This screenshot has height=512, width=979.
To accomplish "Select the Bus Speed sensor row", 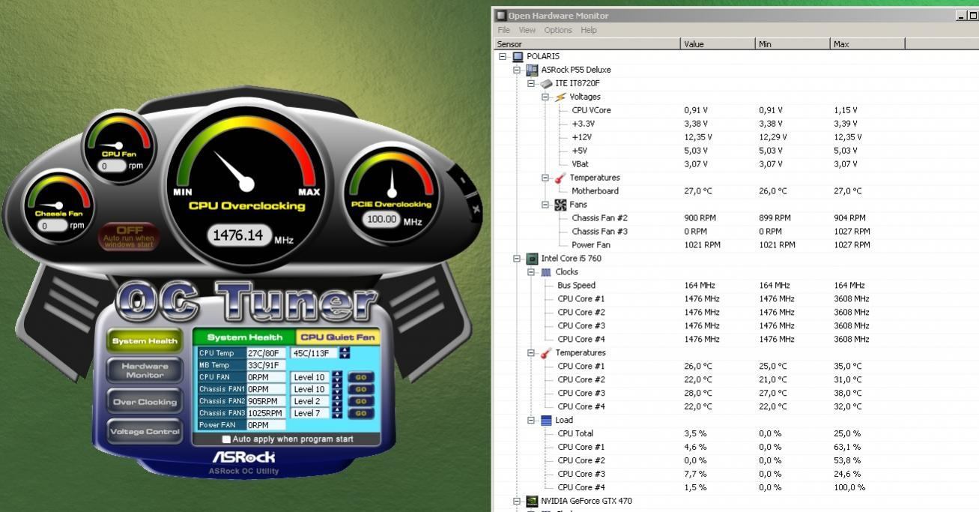I will click(736, 286).
